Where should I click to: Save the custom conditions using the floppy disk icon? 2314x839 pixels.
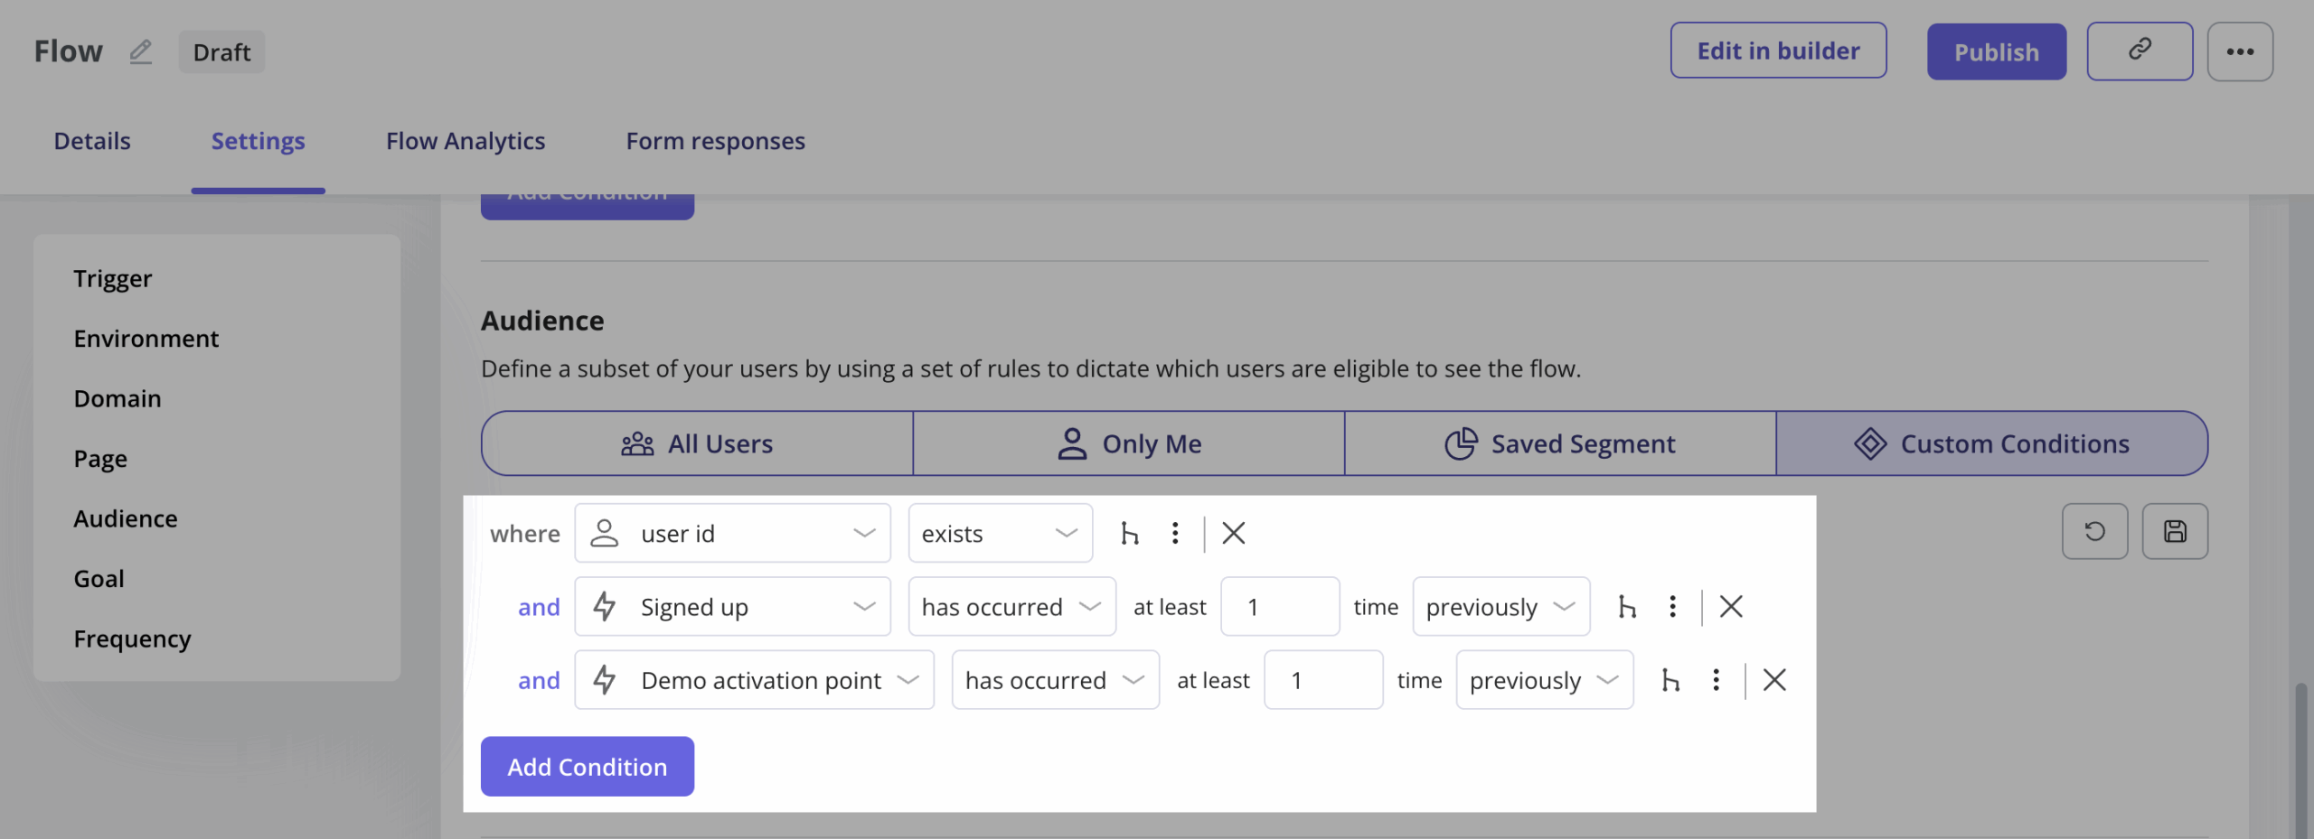2175,531
